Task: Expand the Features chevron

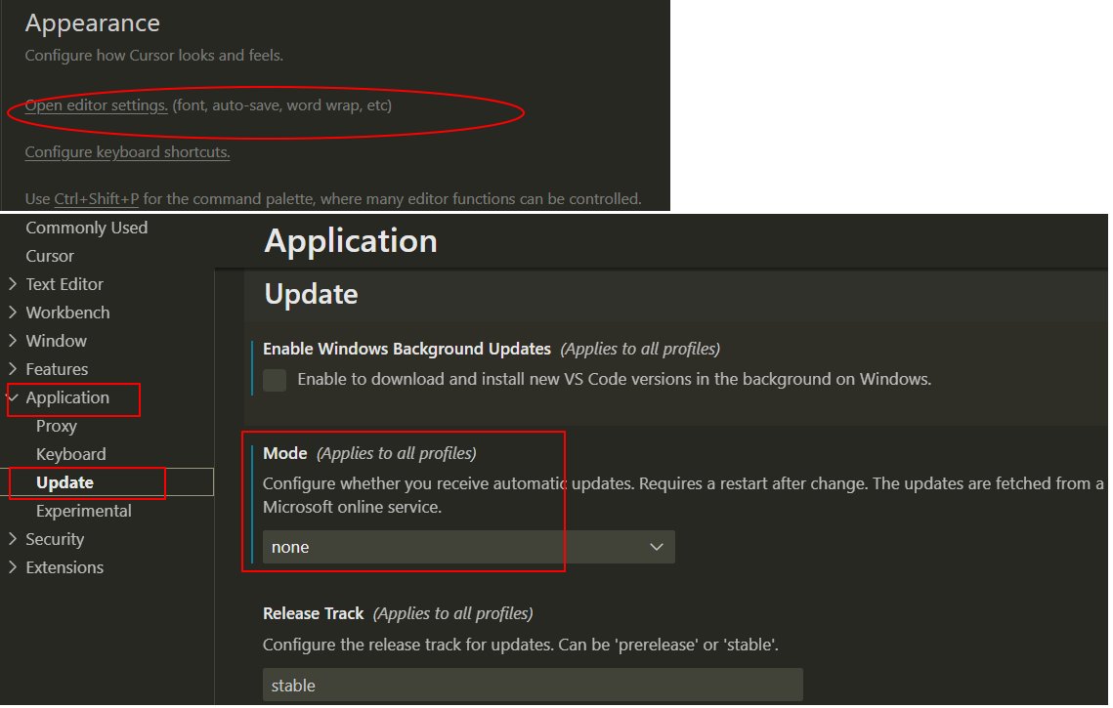Action: (x=13, y=369)
